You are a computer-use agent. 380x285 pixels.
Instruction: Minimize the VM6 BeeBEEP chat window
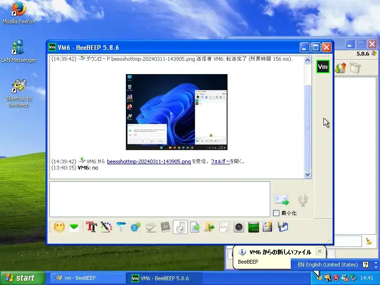[x=304, y=47]
